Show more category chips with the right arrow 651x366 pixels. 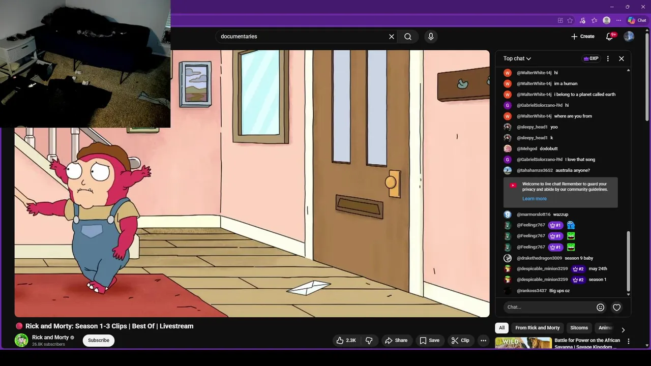point(623,330)
